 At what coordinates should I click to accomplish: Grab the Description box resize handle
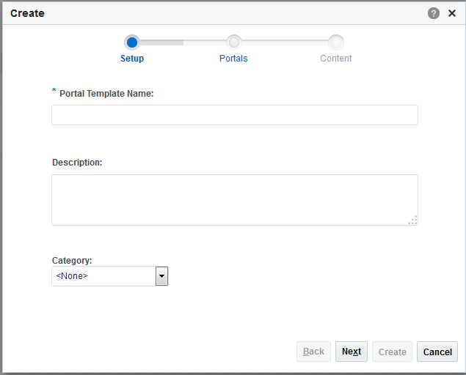click(x=413, y=220)
